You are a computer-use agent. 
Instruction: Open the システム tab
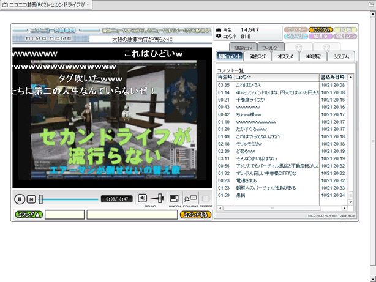[x=341, y=56]
